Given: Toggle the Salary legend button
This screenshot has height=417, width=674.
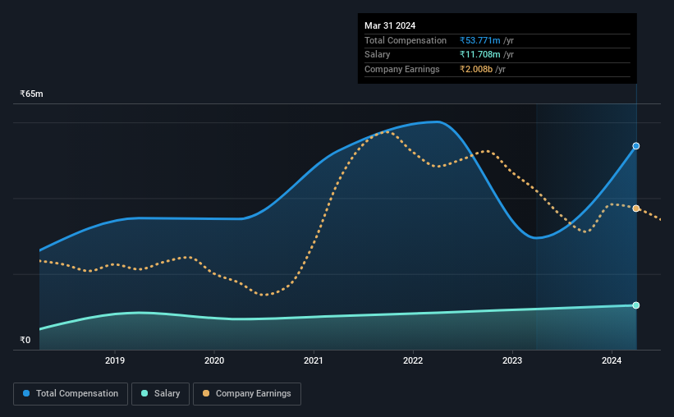Looking at the screenshot, I should pyautogui.click(x=160, y=394).
